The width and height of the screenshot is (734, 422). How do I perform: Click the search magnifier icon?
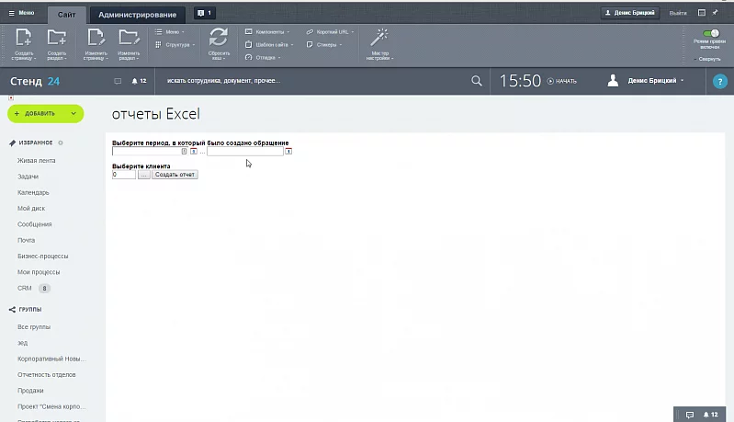click(476, 81)
